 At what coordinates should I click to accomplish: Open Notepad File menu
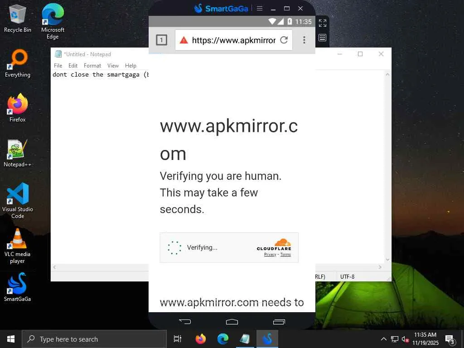pyautogui.click(x=58, y=66)
